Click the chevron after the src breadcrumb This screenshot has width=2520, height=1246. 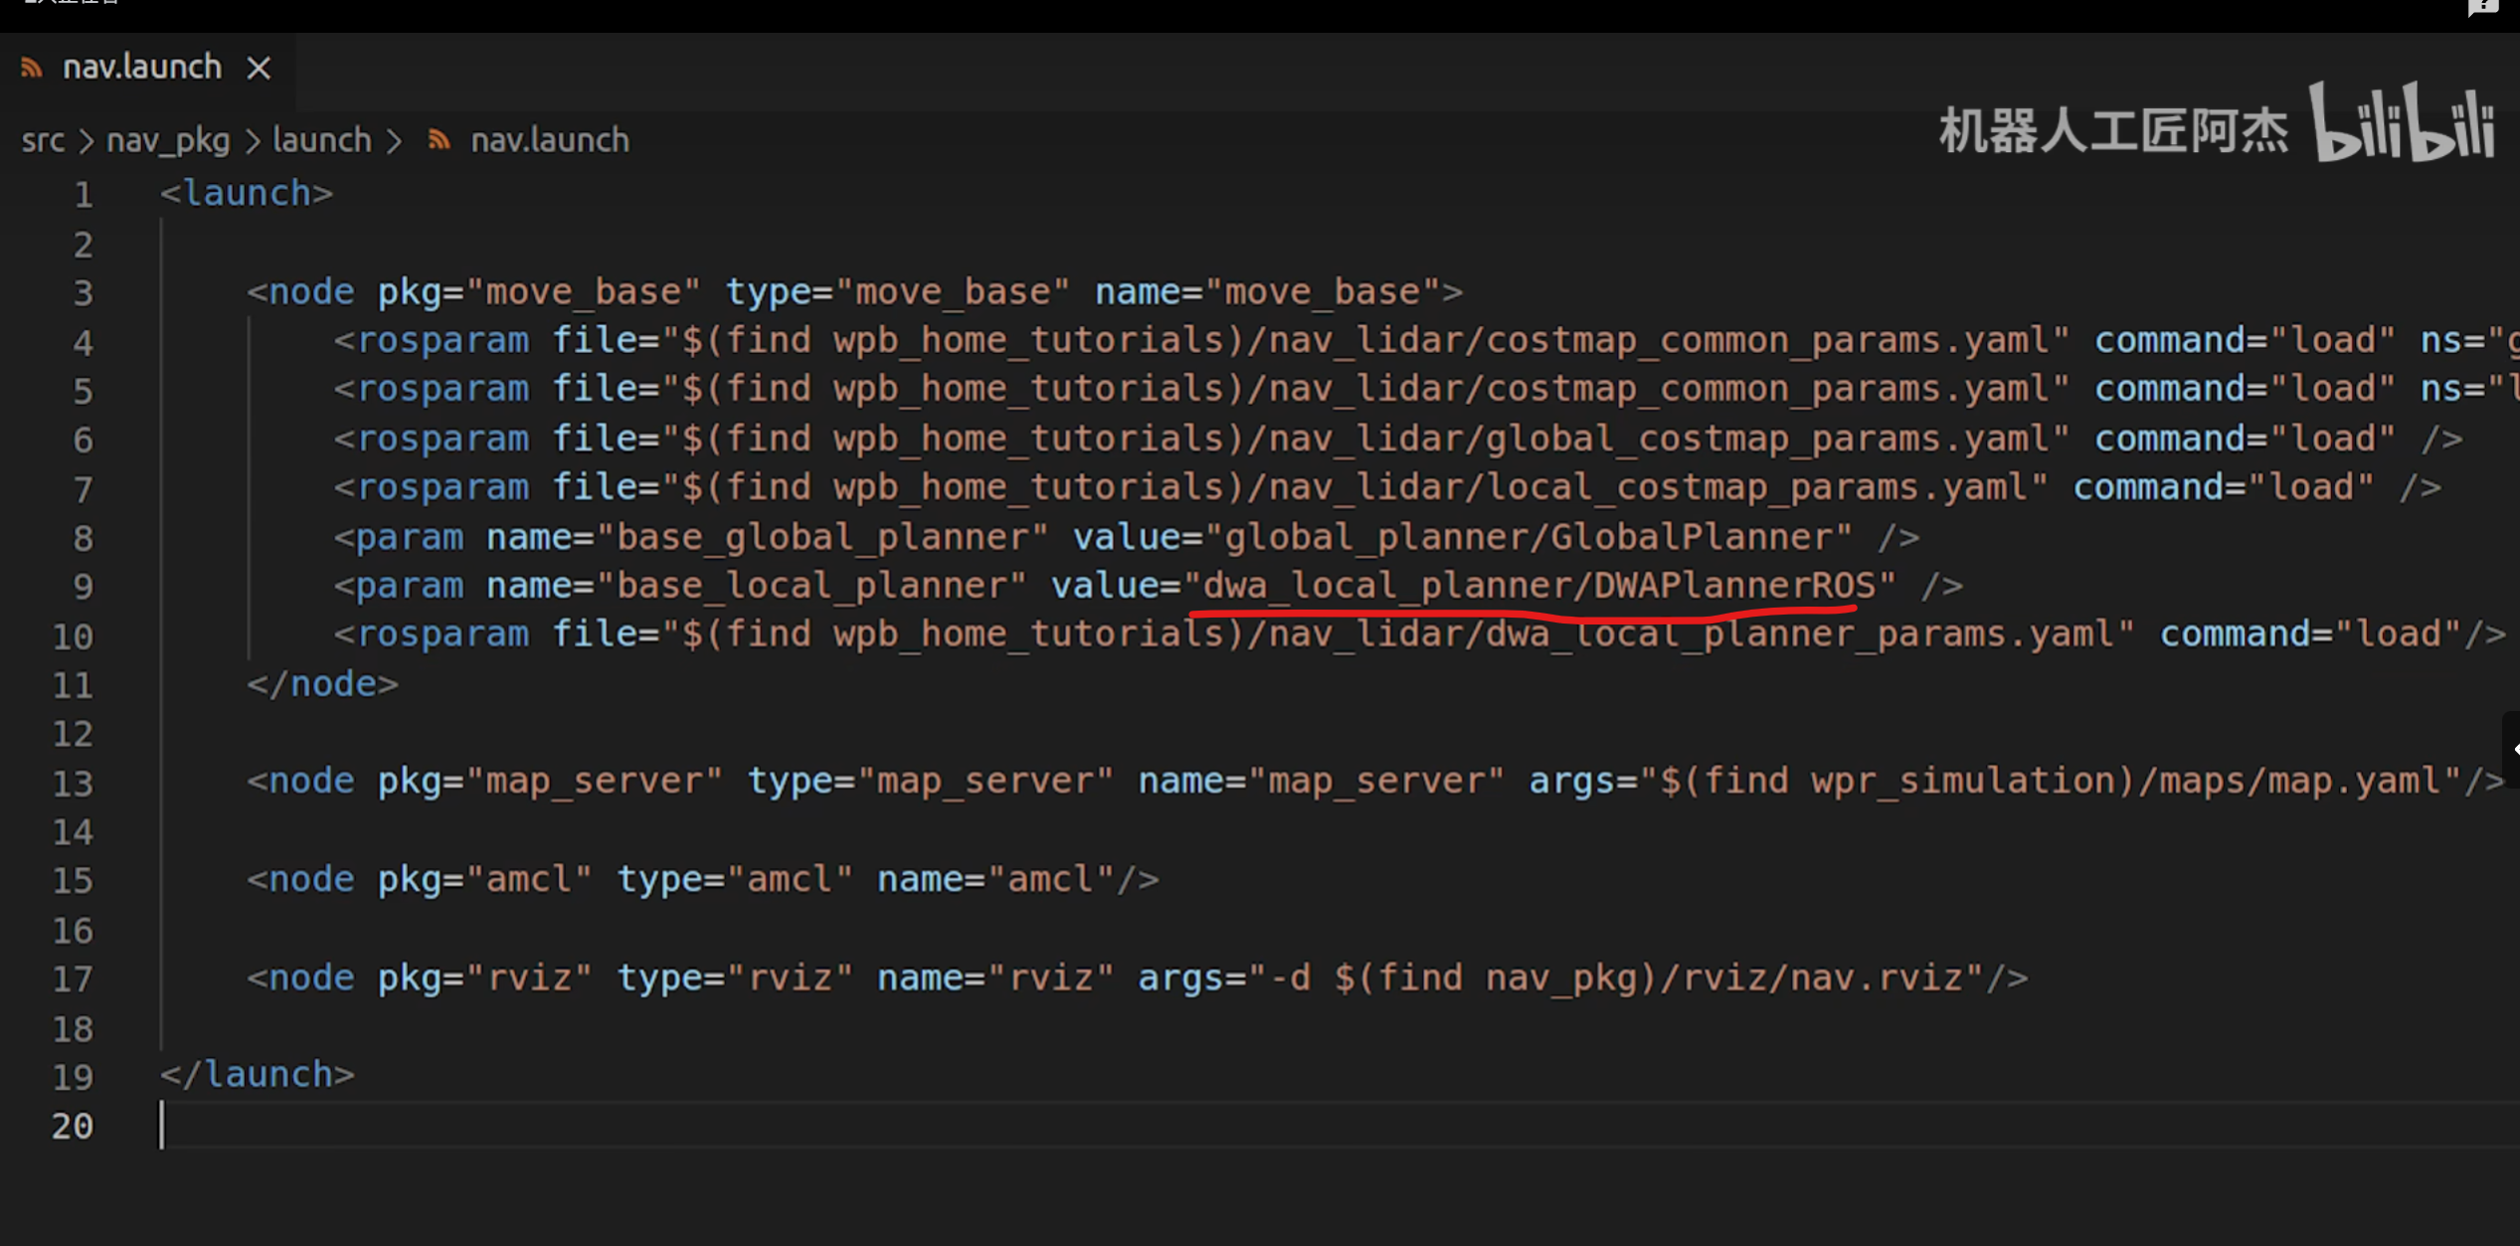[87, 140]
